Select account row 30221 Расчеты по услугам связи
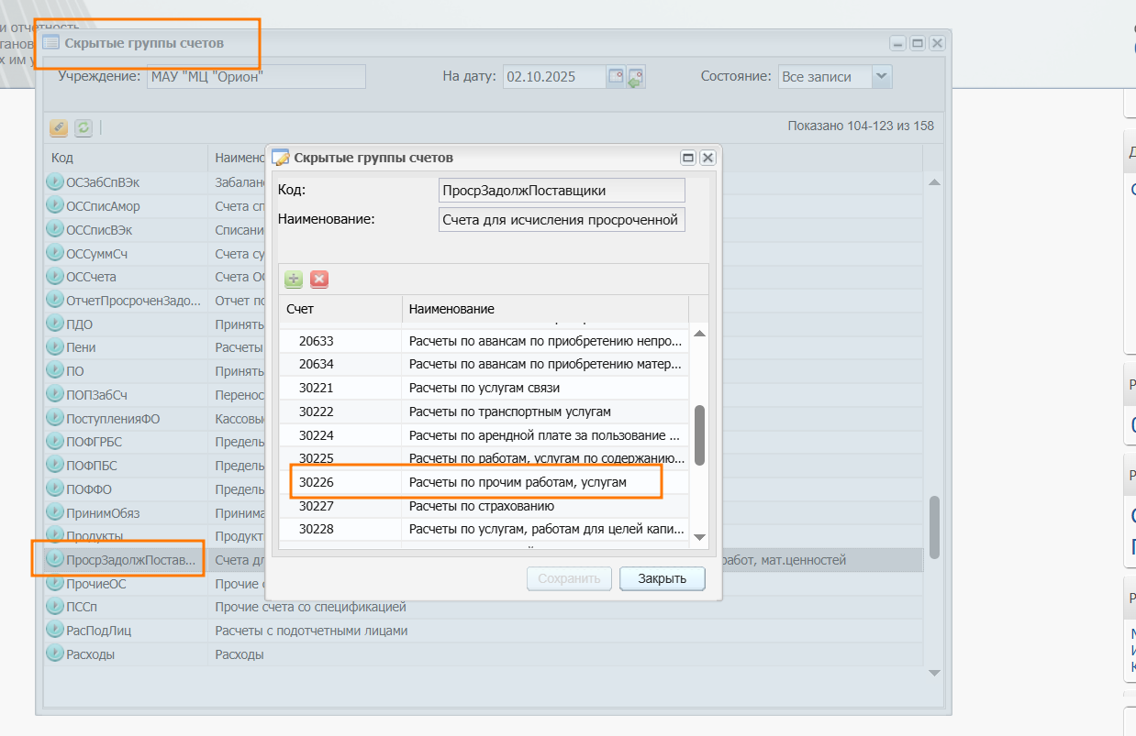 [484, 388]
